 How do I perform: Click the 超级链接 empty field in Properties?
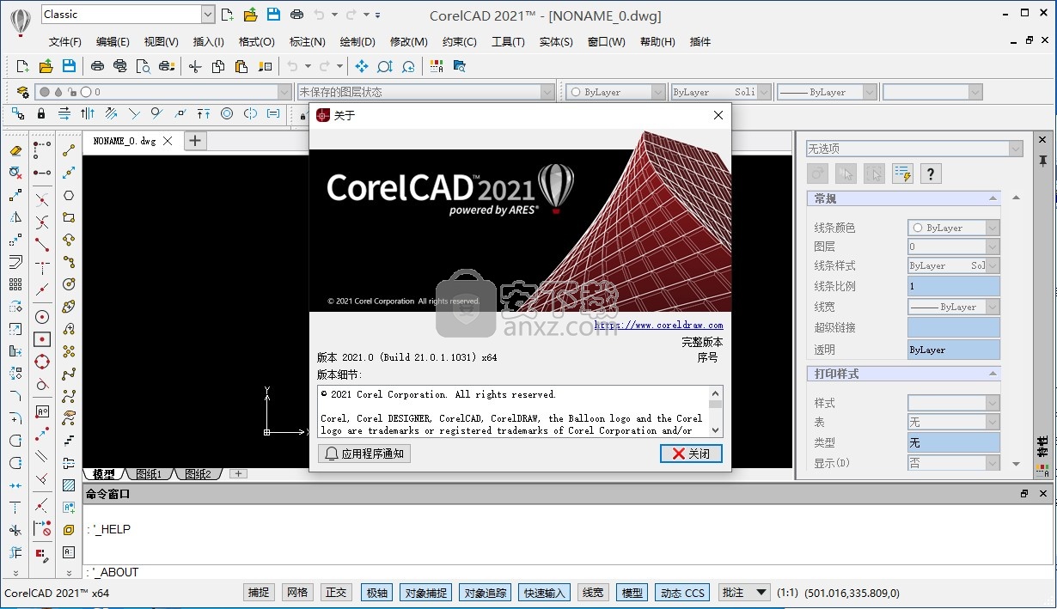point(954,327)
